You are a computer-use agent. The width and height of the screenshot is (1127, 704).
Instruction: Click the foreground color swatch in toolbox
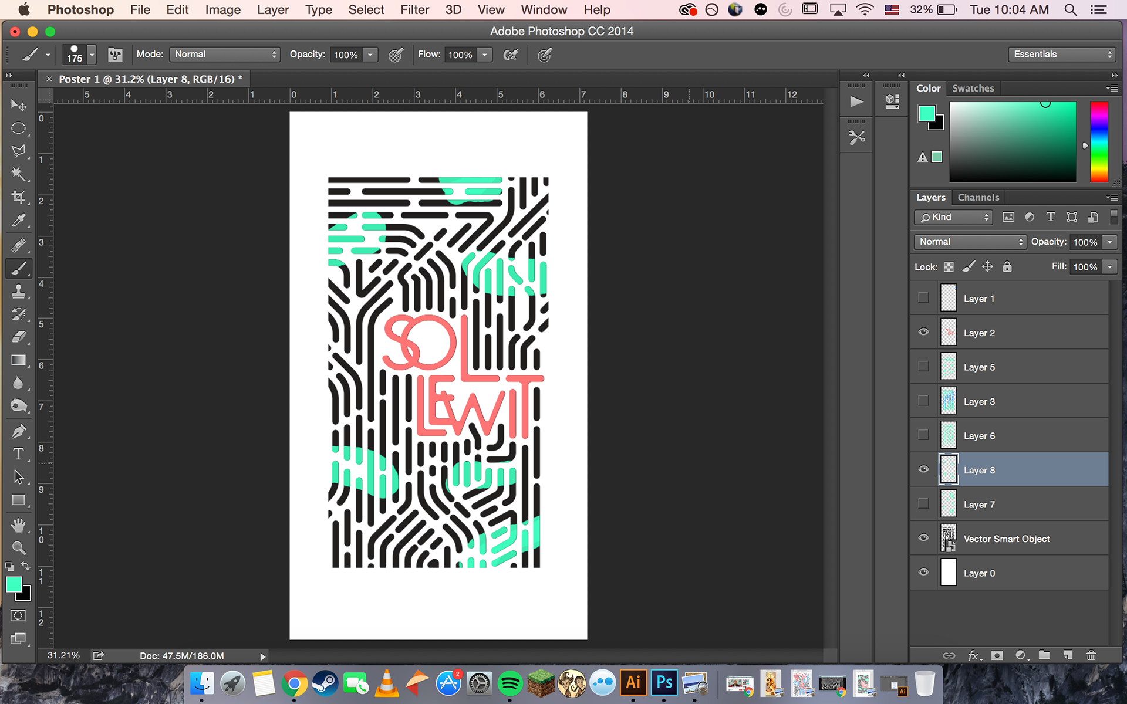point(13,584)
